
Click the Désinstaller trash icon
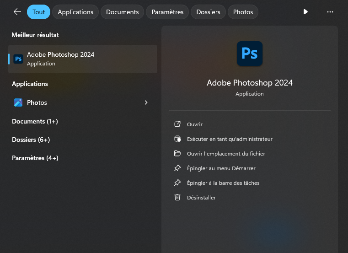pyautogui.click(x=177, y=198)
